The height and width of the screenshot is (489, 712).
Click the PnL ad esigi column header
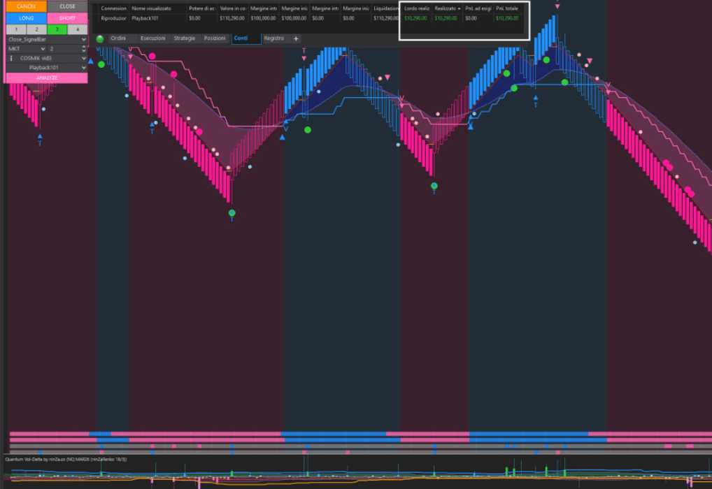(x=478, y=8)
